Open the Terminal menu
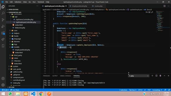 tap(41, 2)
